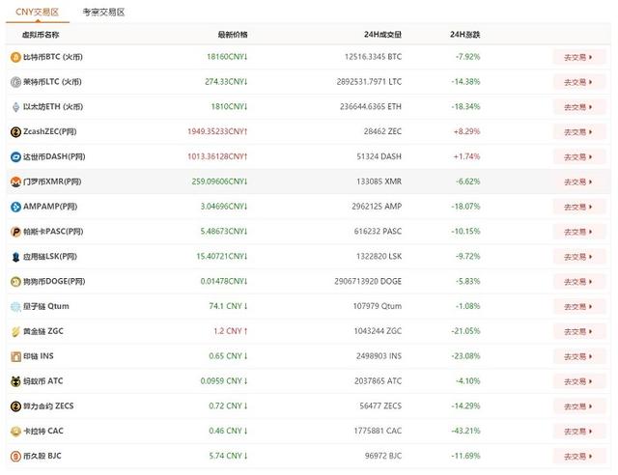Click the LSK coin icon
Image resolution: width=618 pixels, height=475 pixels.
click(15, 257)
